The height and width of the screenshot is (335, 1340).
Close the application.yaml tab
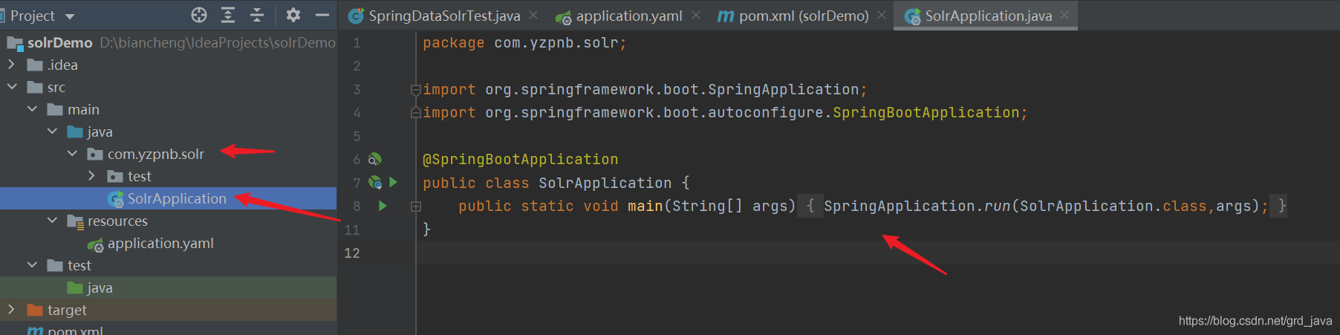coord(695,15)
